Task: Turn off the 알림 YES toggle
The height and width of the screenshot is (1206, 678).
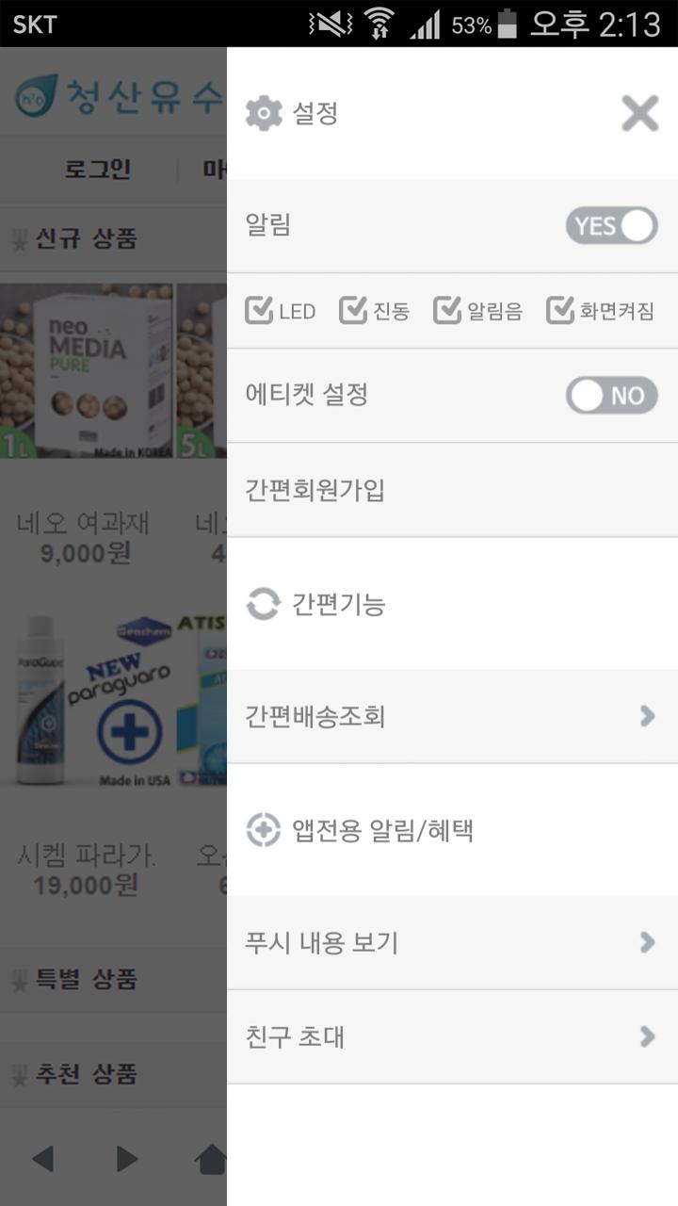Action: 612,226
